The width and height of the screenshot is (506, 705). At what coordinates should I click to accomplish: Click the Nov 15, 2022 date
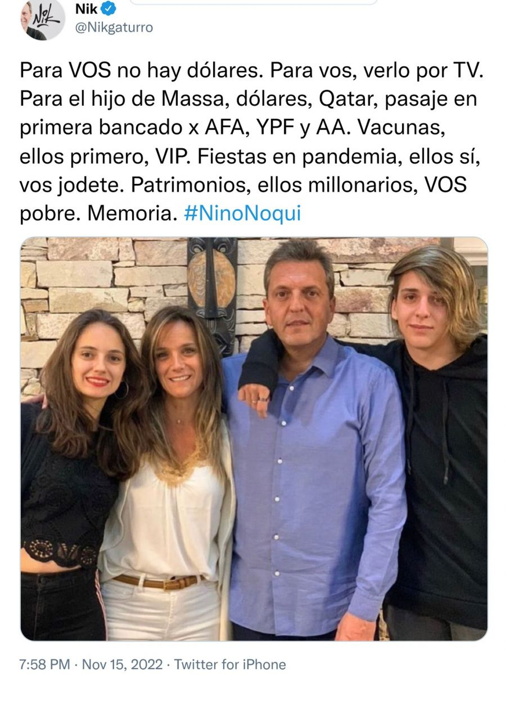click(122, 665)
